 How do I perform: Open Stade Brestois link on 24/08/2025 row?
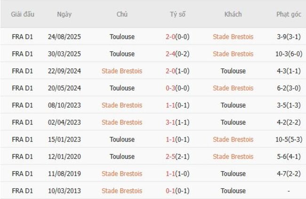click(233, 37)
